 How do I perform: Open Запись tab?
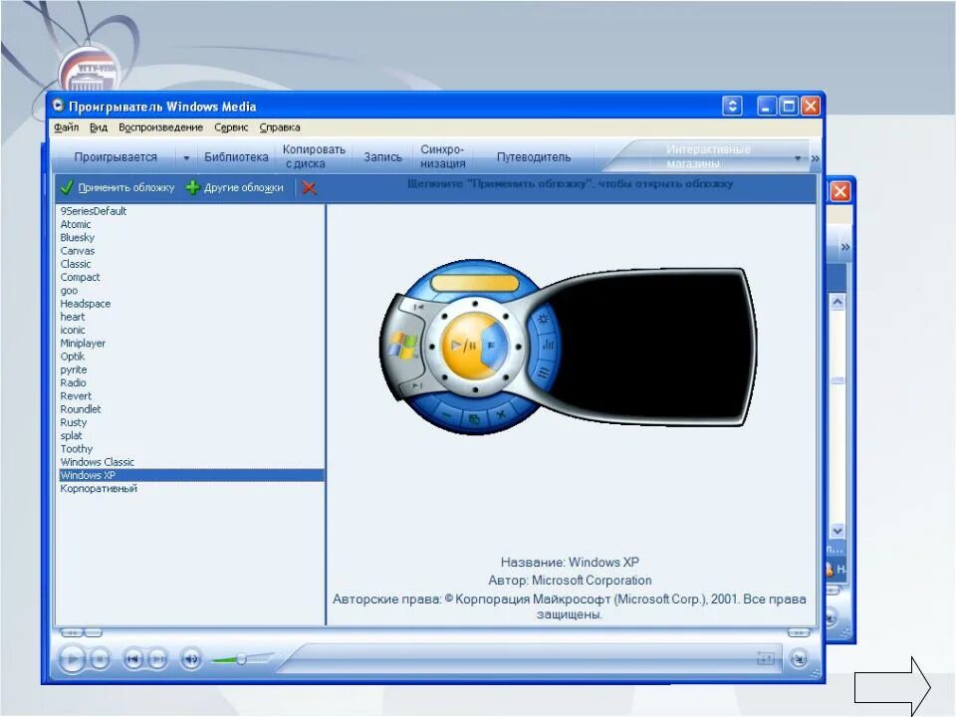pyautogui.click(x=382, y=156)
